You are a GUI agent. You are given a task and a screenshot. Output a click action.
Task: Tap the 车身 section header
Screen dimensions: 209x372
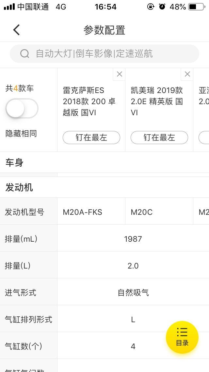pos(14,163)
